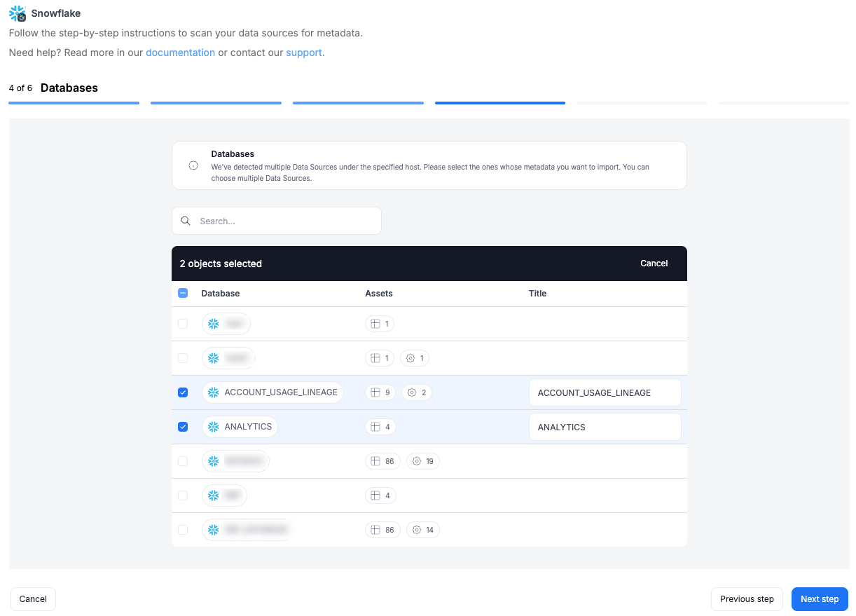Click the table icon showing 4 in ANALYTICS row

tap(375, 427)
